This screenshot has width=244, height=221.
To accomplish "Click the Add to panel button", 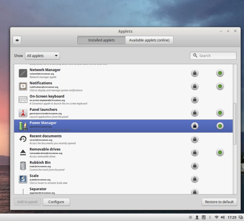I will 27,202.
